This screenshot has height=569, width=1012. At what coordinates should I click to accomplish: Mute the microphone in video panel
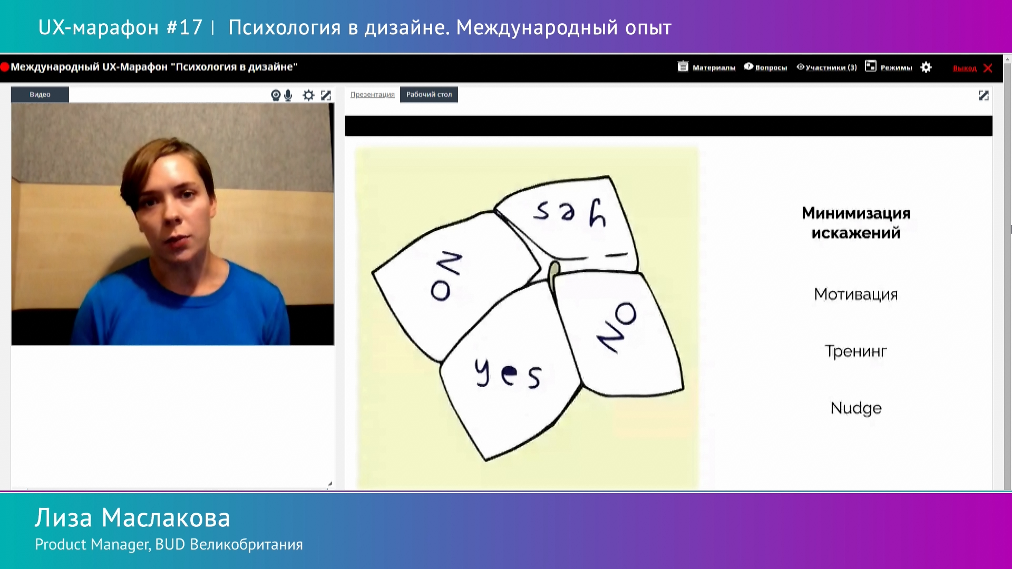pos(288,95)
